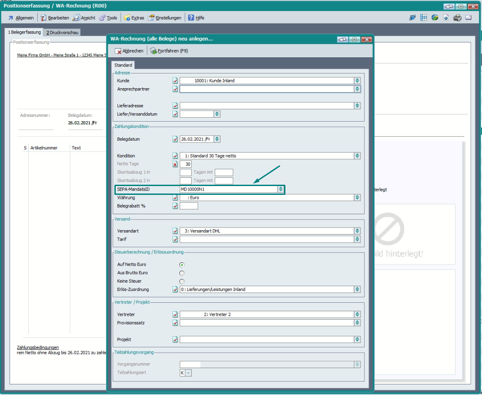Click the checkmark icon next to Kunde
Screen dimensions: 482x395
pos(175,81)
